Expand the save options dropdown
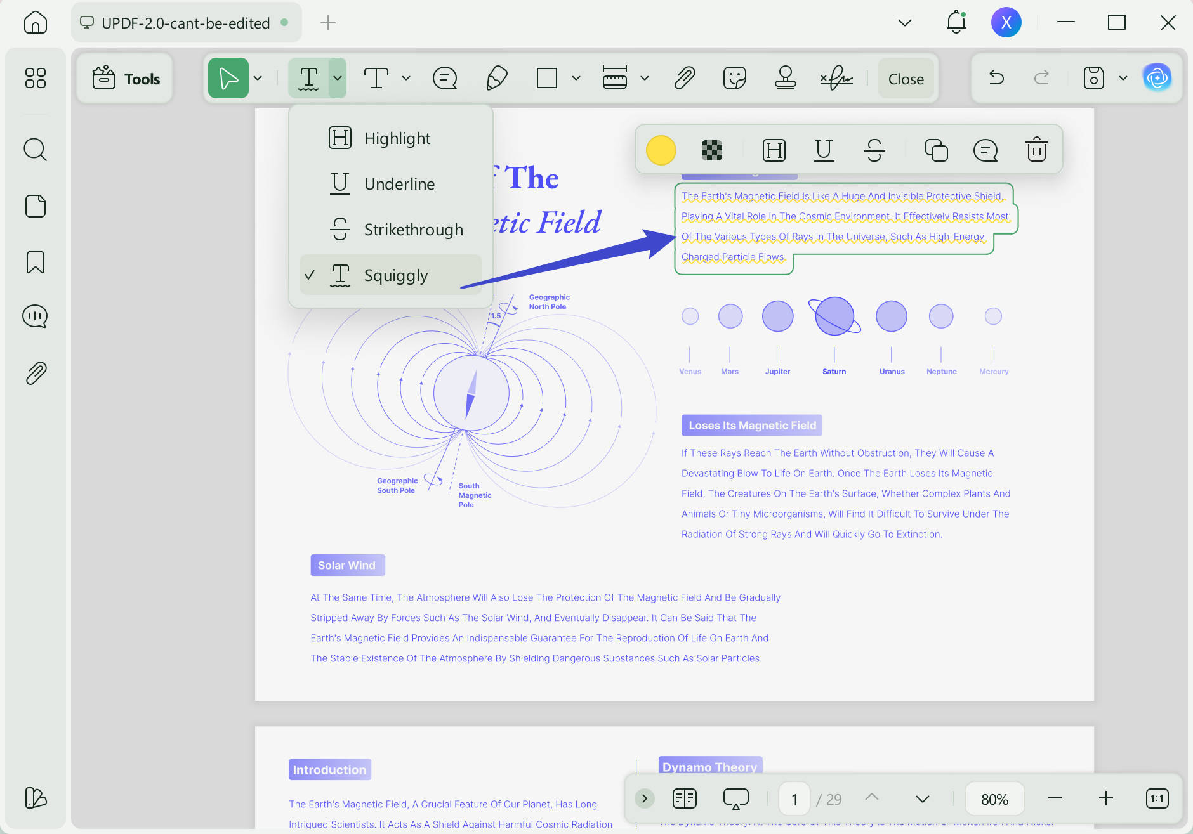The height and width of the screenshot is (834, 1193). click(x=1123, y=78)
